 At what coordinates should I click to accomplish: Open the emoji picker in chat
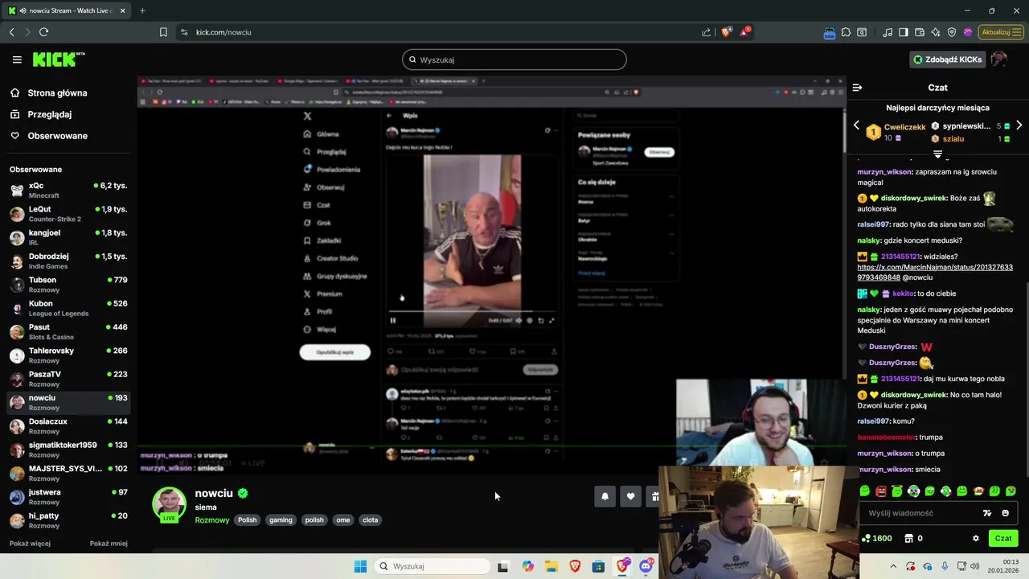pyautogui.click(x=1005, y=513)
